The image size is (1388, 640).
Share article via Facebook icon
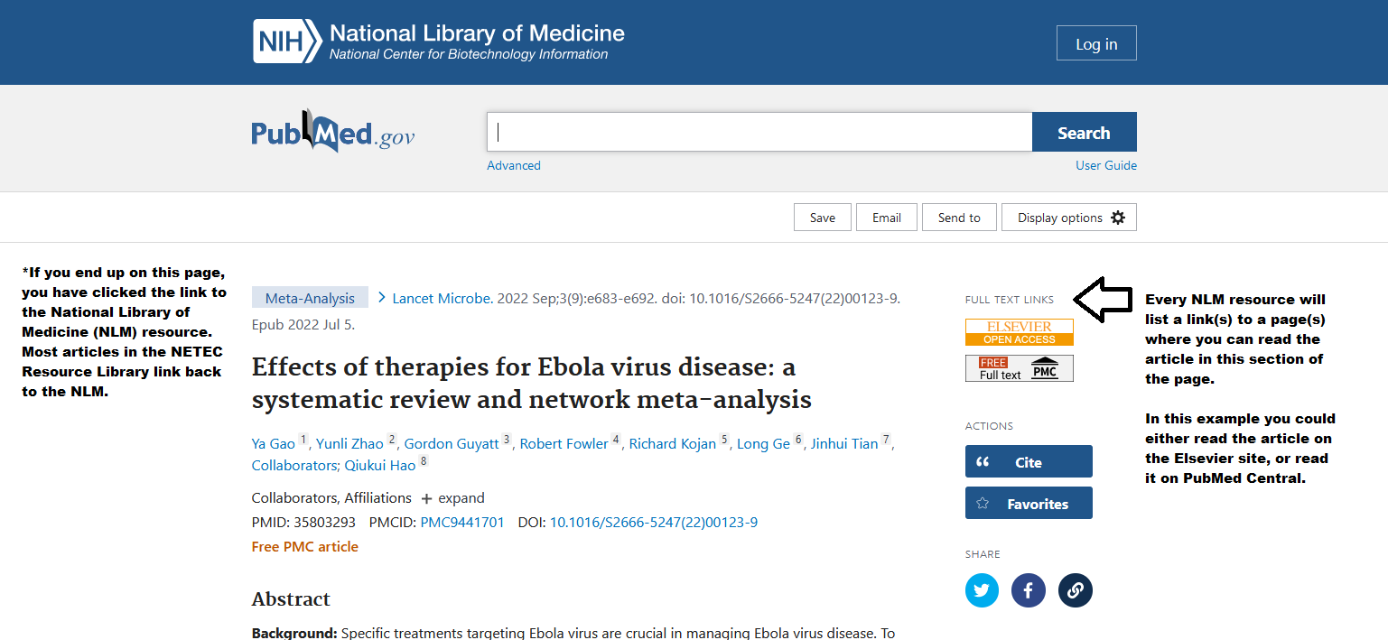(1029, 590)
